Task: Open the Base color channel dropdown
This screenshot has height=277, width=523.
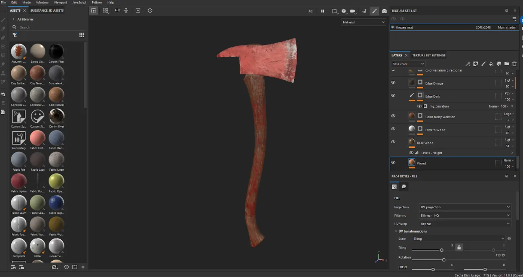Action: 408,64
